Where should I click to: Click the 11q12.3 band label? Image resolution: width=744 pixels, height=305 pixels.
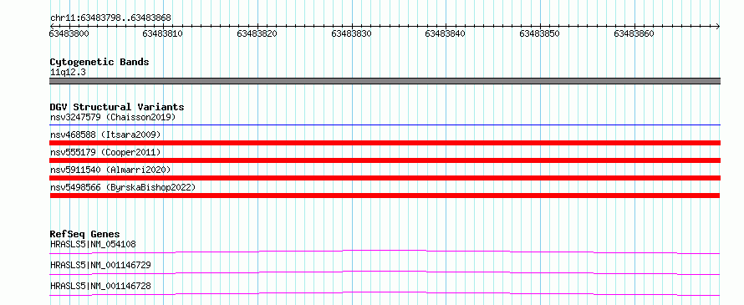point(68,73)
